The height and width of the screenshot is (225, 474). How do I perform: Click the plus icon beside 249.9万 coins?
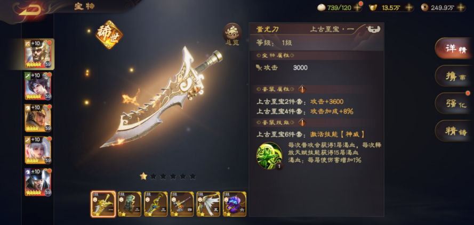(461, 7)
